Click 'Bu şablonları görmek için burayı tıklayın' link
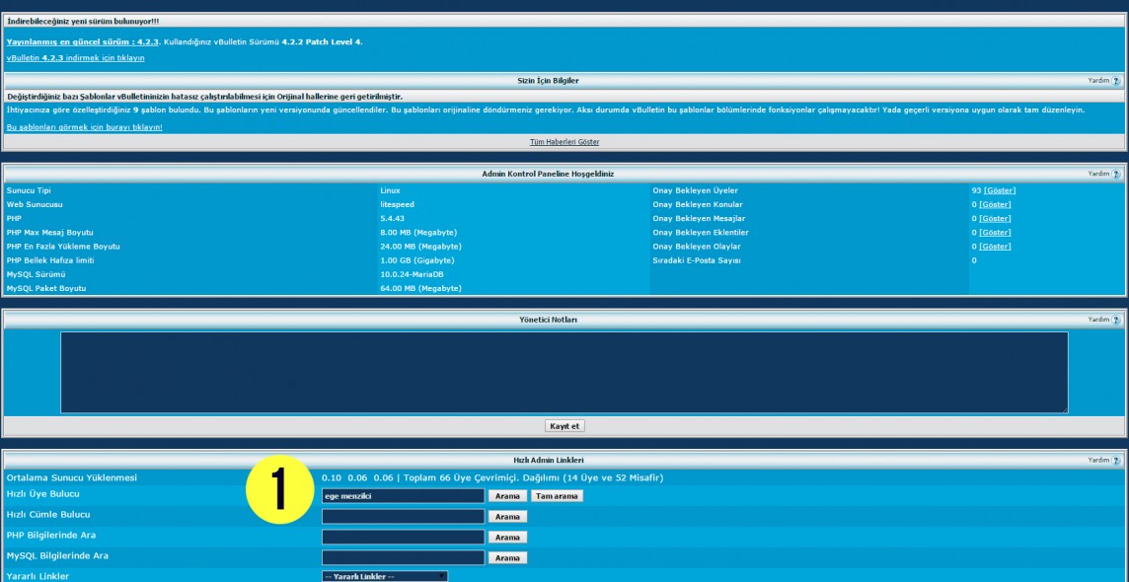Image resolution: width=1129 pixels, height=582 pixels. click(84, 127)
